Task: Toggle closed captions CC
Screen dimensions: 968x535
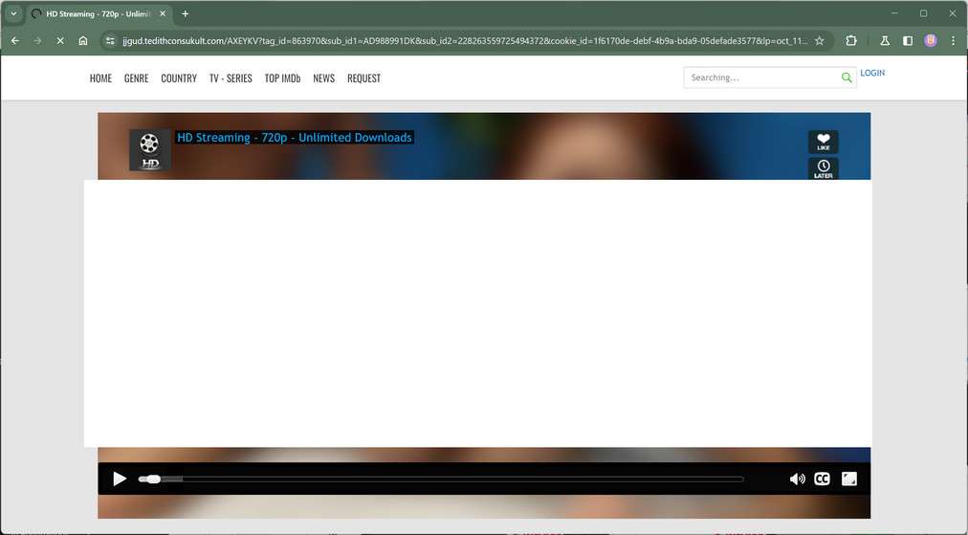Action: tap(822, 479)
